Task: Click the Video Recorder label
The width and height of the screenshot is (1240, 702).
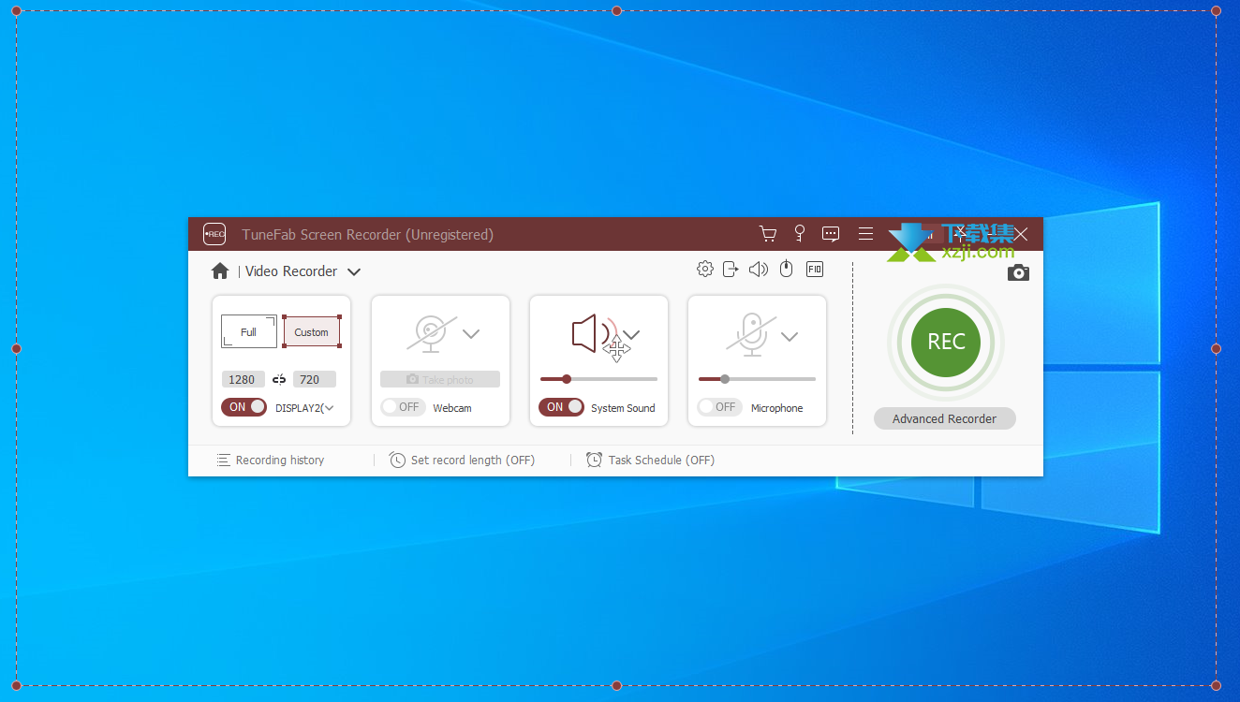Action: tap(291, 271)
